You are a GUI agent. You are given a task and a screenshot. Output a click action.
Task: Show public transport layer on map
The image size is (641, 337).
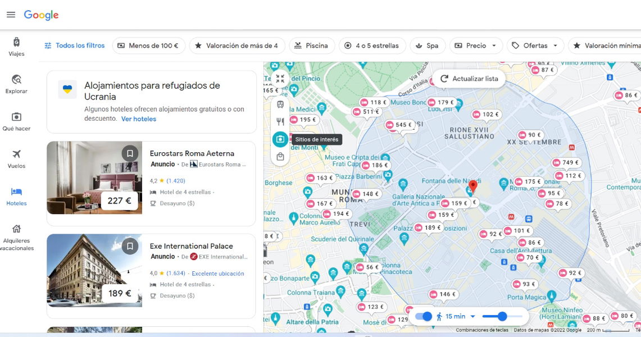coord(280,104)
